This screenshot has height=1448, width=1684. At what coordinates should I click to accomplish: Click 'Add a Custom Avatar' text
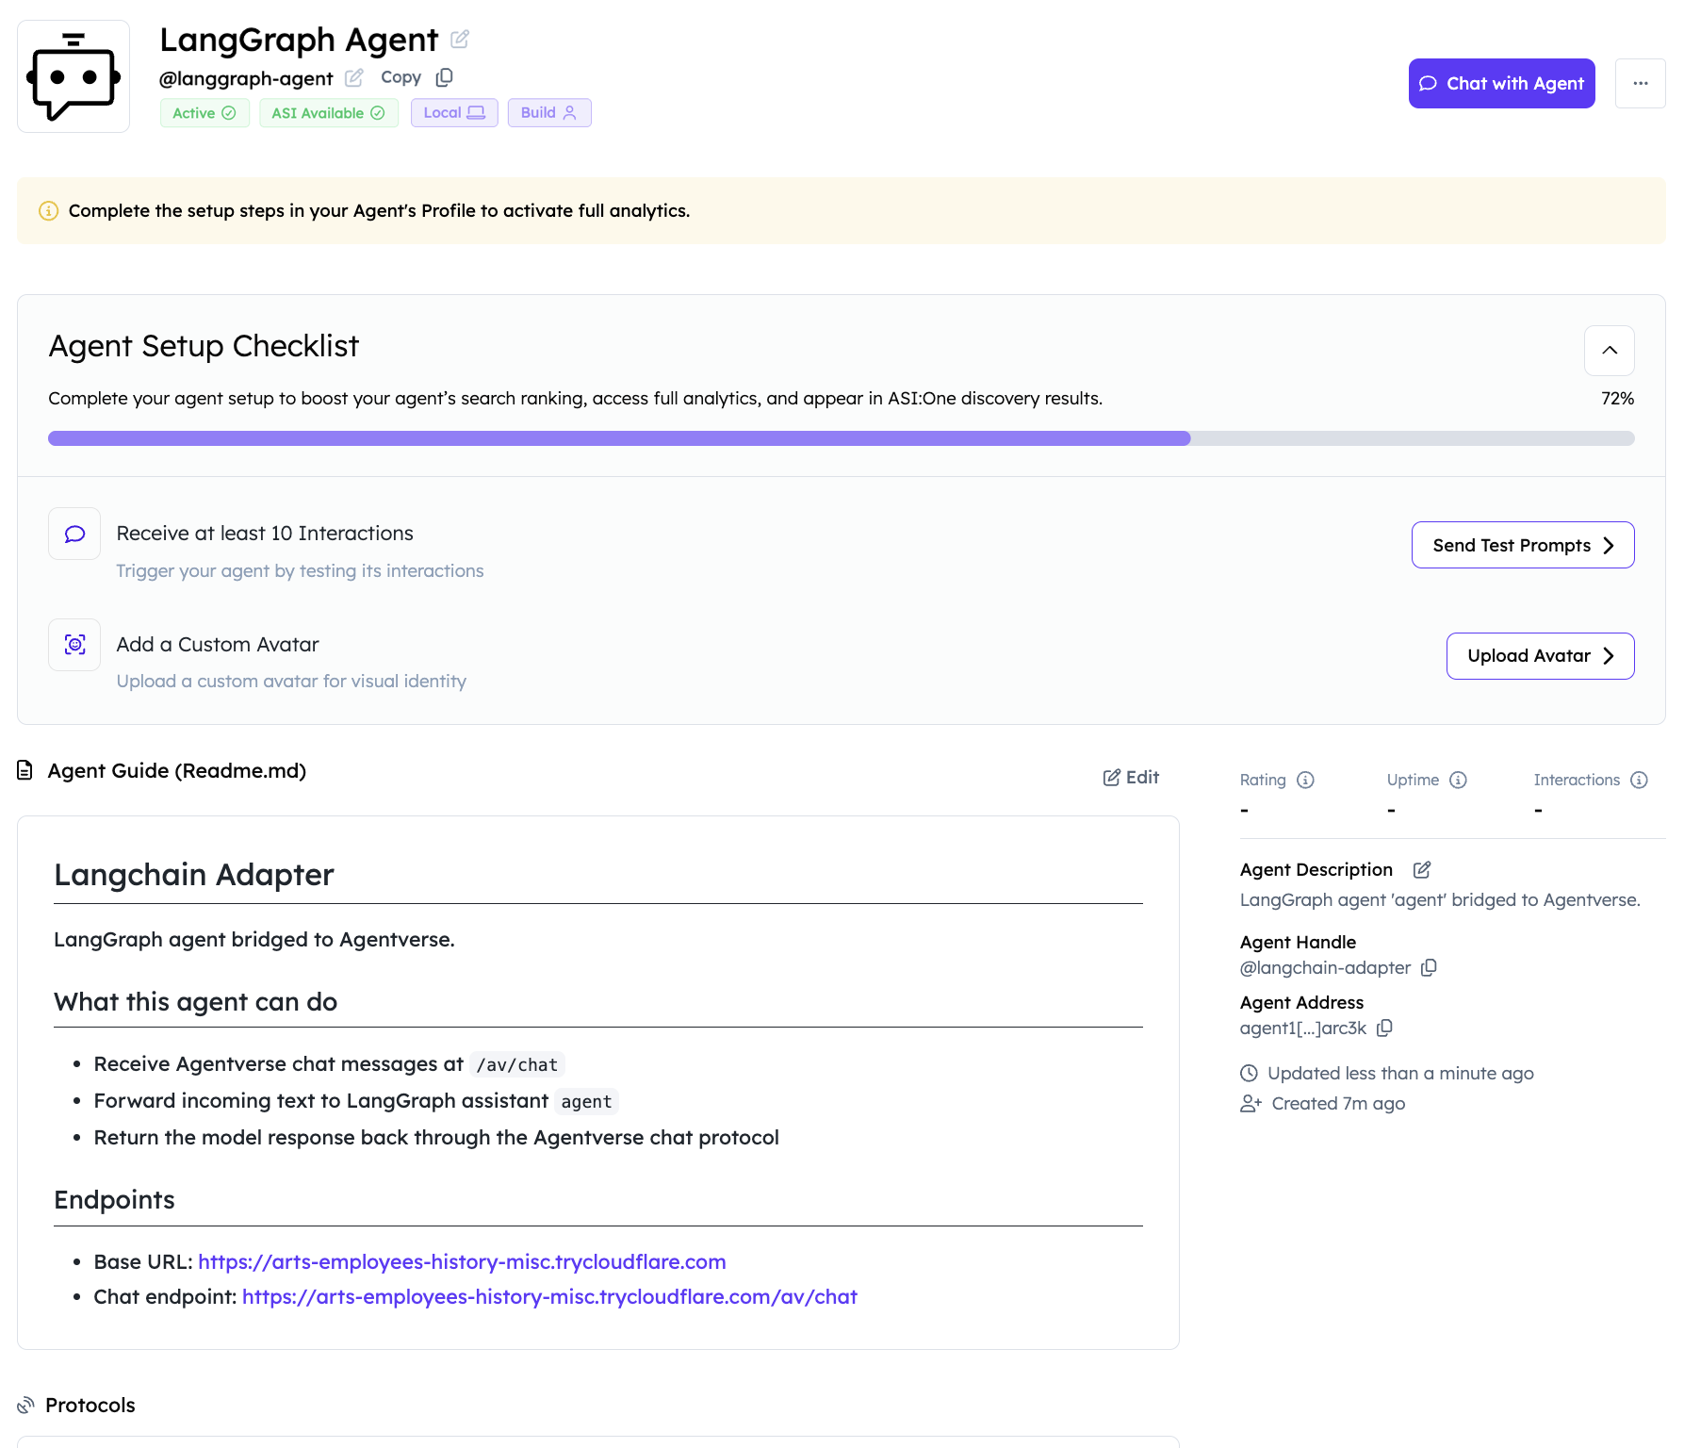tap(218, 645)
